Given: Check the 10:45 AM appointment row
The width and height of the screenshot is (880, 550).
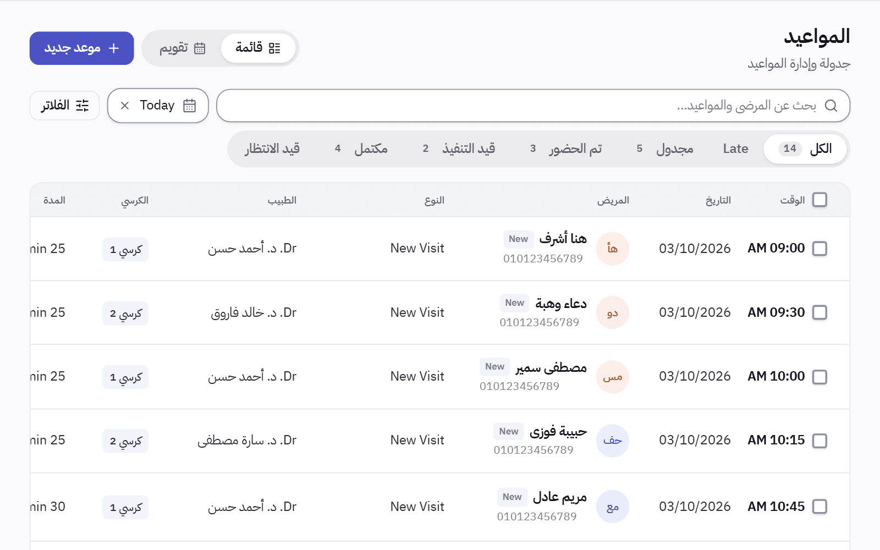Looking at the screenshot, I should coord(820,507).
